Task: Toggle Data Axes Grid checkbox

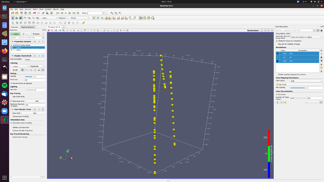Action: click(11, 101)
